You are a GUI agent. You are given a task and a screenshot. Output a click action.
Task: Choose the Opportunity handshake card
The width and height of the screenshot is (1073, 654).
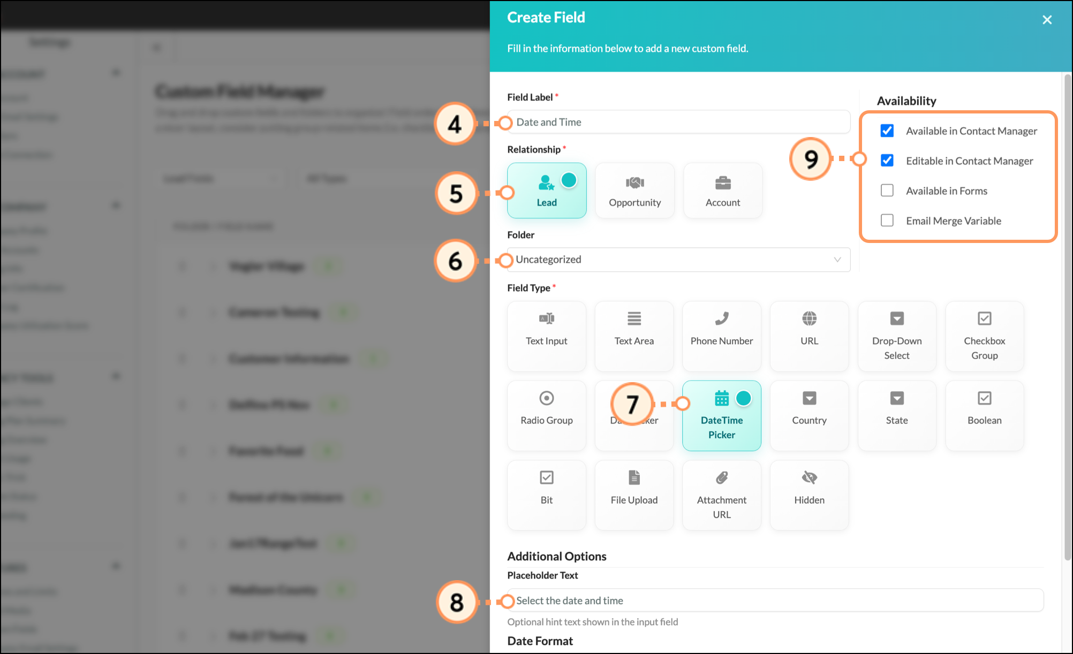click(634, 191)
